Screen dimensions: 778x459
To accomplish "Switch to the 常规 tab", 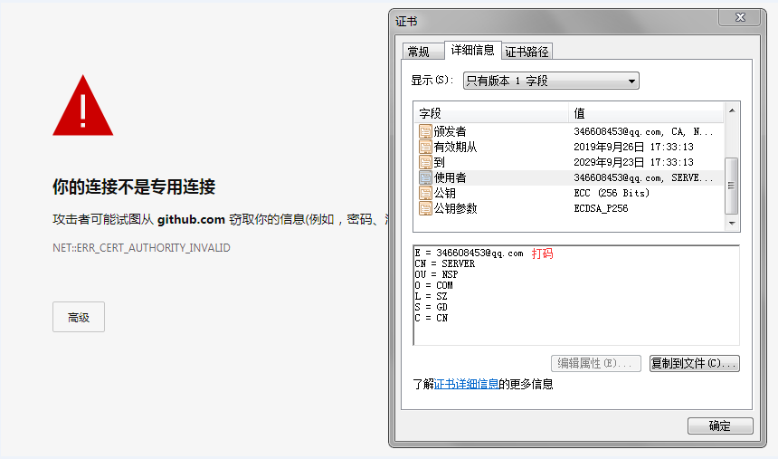I will [418, 52].
